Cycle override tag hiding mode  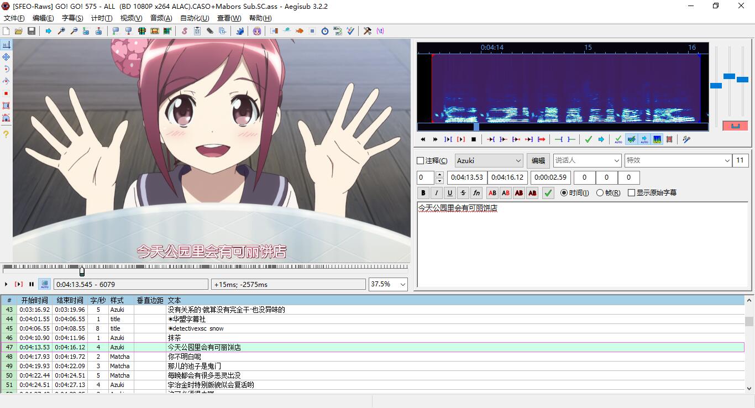pyautogui.click(x=380, y=31)
